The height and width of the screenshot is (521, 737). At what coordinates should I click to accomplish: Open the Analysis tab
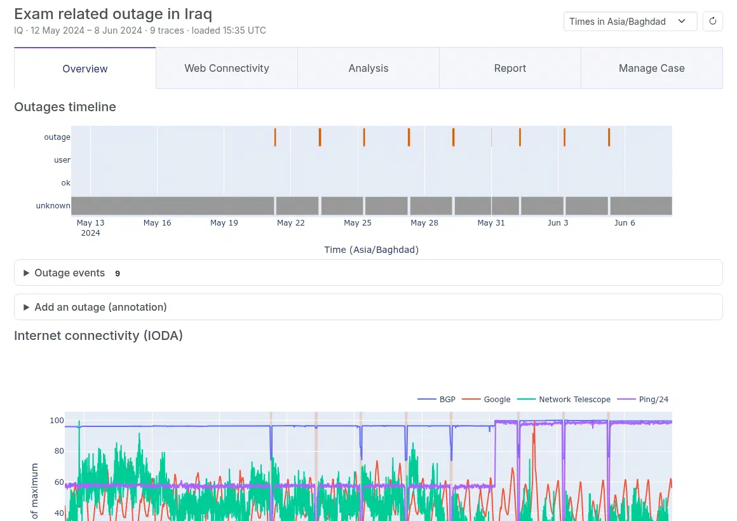pyautogui.click(x=368, y=68)
